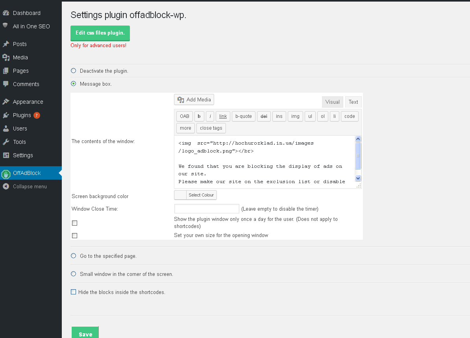Check show plugin window once a day
470x338 pixels.
[x=75, y=223]
